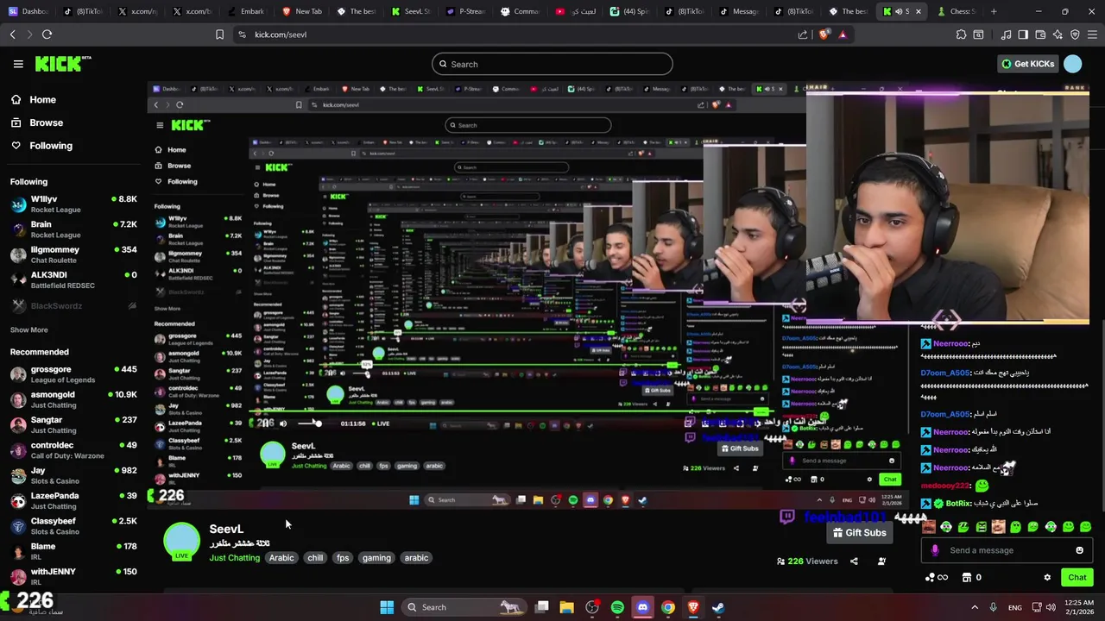Go back with the browser back arrow
Screen dimensions: 1105x621
tap(12, 34)
